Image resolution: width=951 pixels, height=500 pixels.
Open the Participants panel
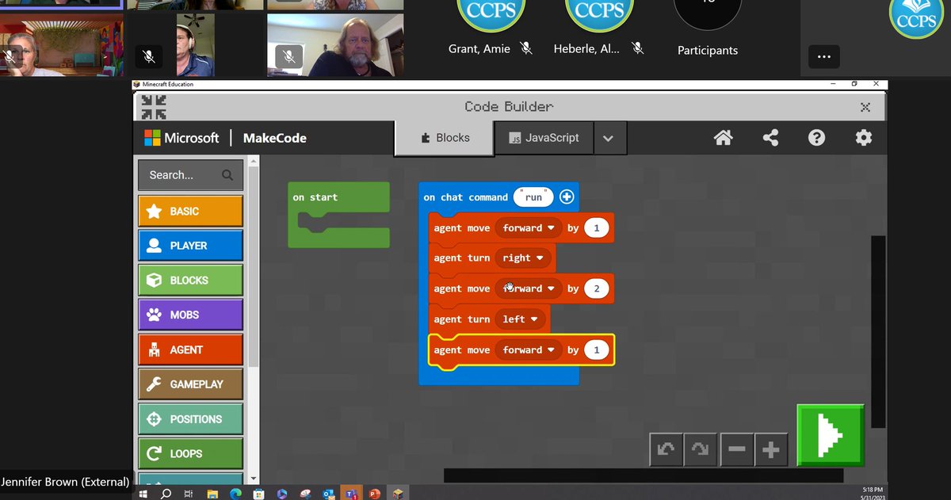coord(707,50)
